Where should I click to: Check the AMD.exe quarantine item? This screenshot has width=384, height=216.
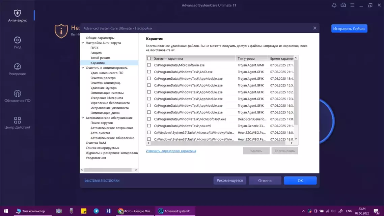[x=149, y=72]
